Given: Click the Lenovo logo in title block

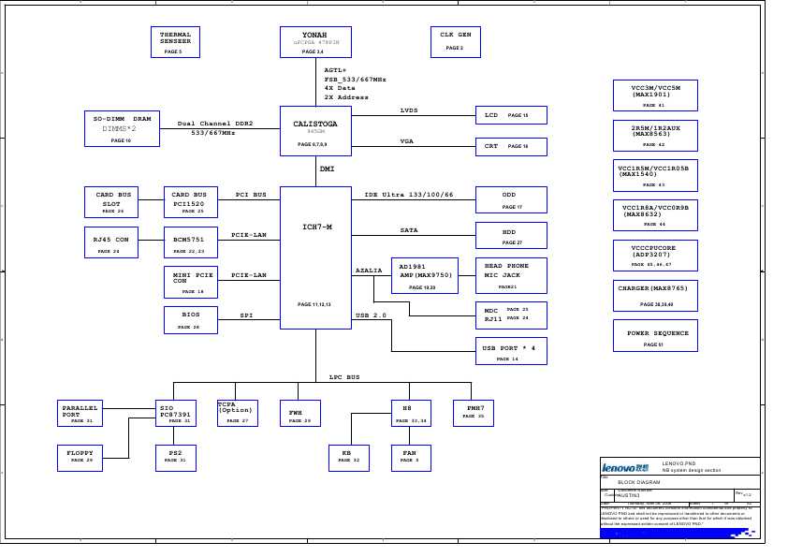Looking at the screenshot, I should (625, 468).
